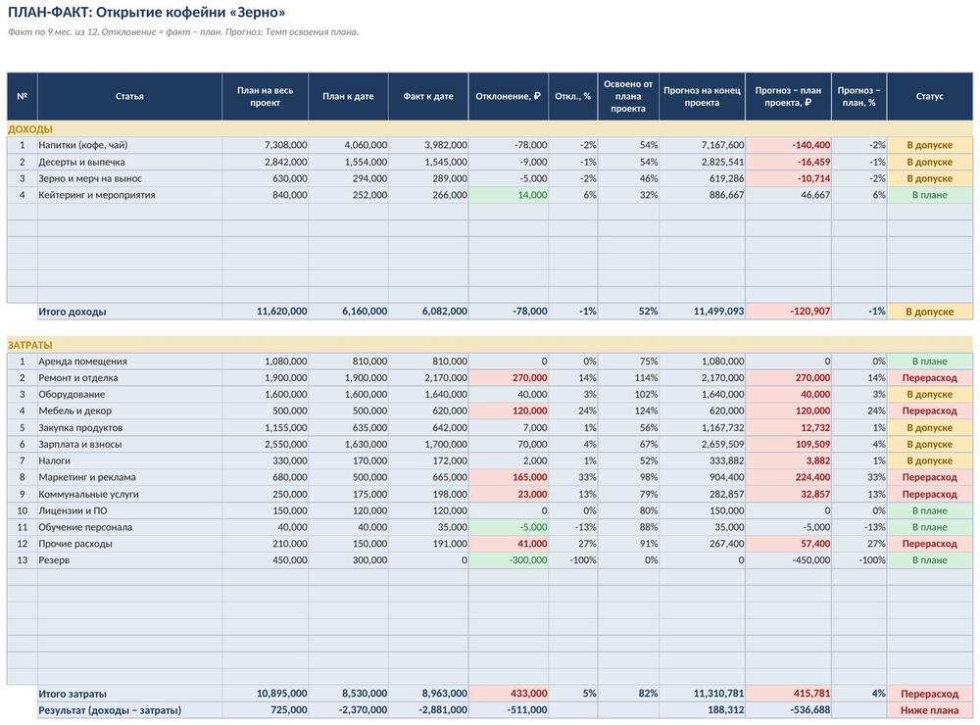This screenshot has width=980, height=725.
Task: Click the subtitle starting «Факт по 9 мес. из 12»
Action: coord(183,32)
